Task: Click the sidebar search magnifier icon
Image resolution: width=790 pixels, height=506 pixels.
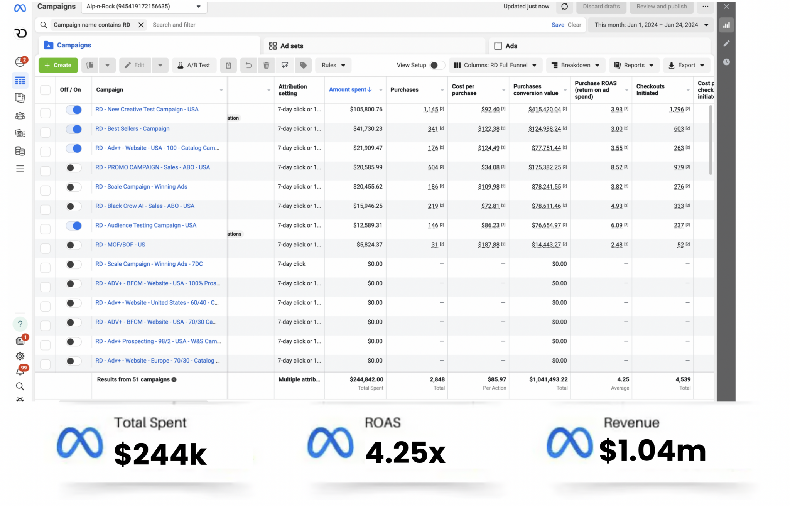Action: pyautogui.click(x=20, y=386)
